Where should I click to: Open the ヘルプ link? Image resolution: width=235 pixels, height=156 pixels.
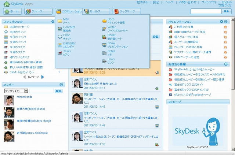169,2
